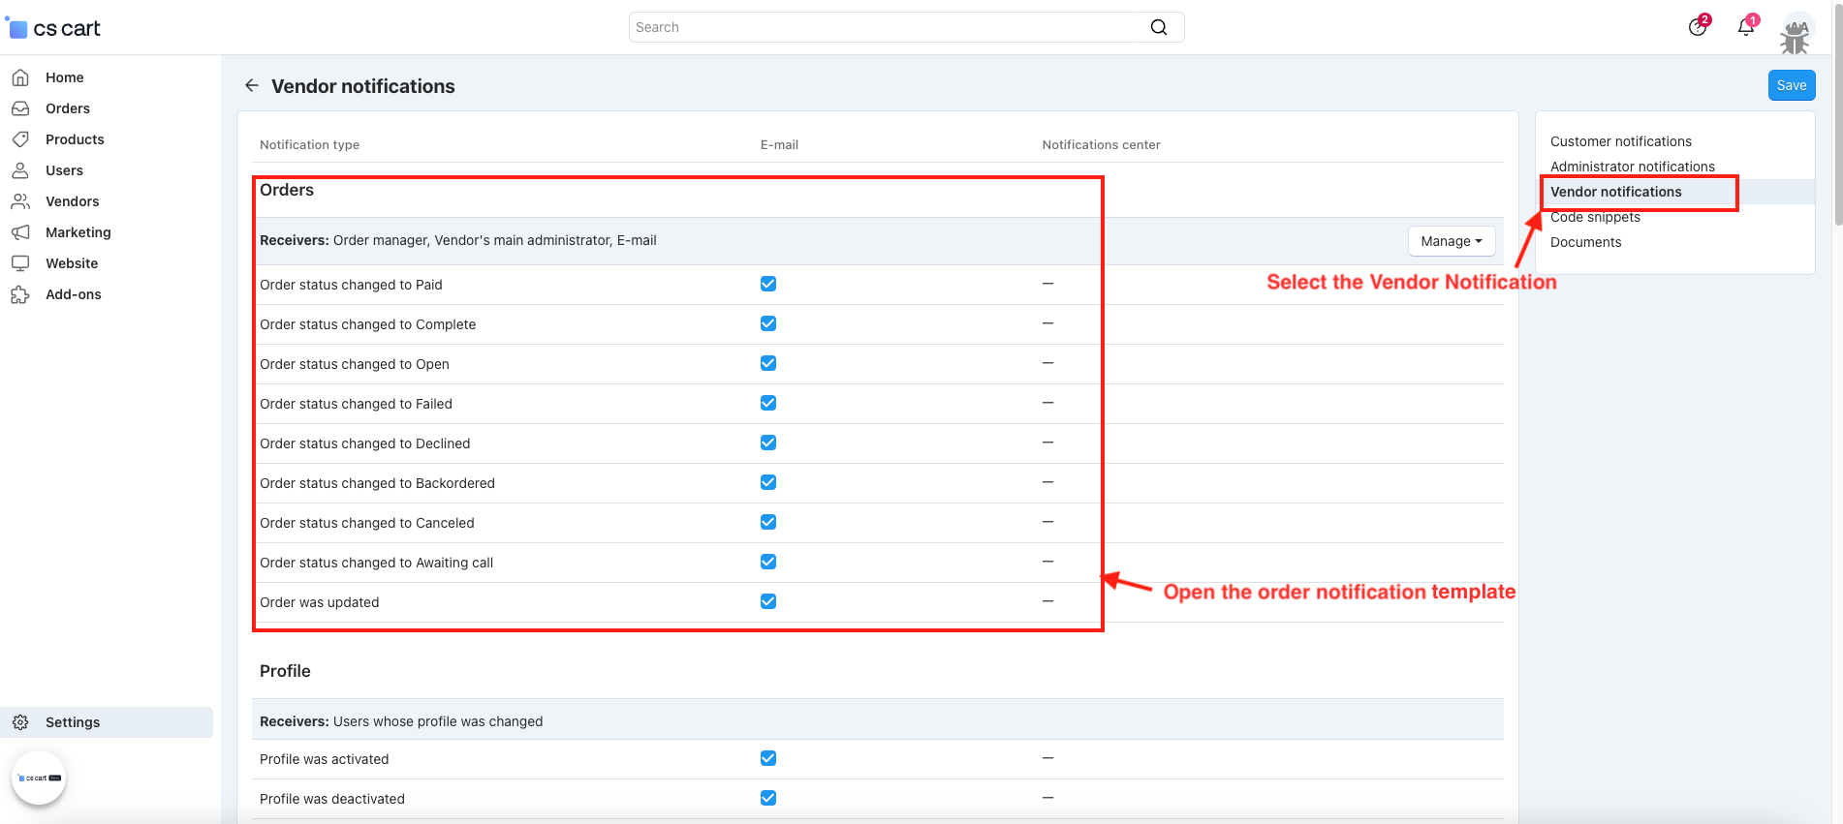Open the help icon with badge 2

tap(1698, 26)
